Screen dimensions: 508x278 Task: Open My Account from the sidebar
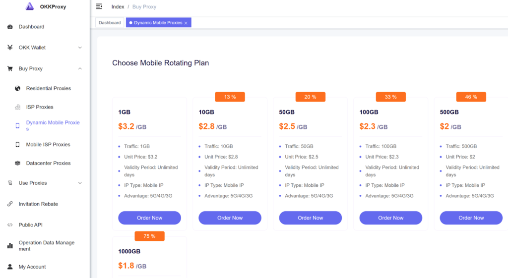32,267
